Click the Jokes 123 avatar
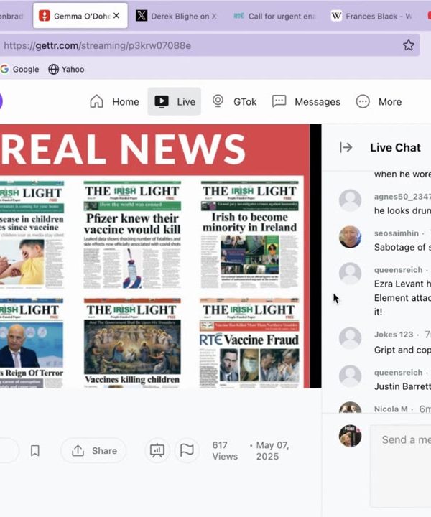431x517 pixels. 350,338
